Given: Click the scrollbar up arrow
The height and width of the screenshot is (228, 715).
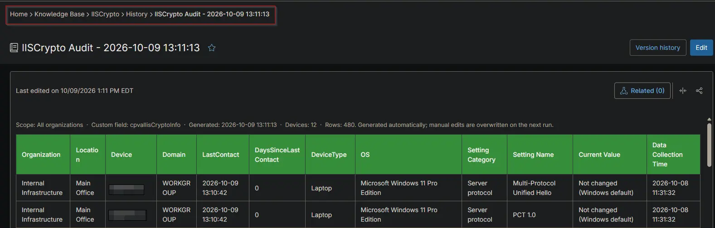Looking at the screenshot, I should point(710,119).
